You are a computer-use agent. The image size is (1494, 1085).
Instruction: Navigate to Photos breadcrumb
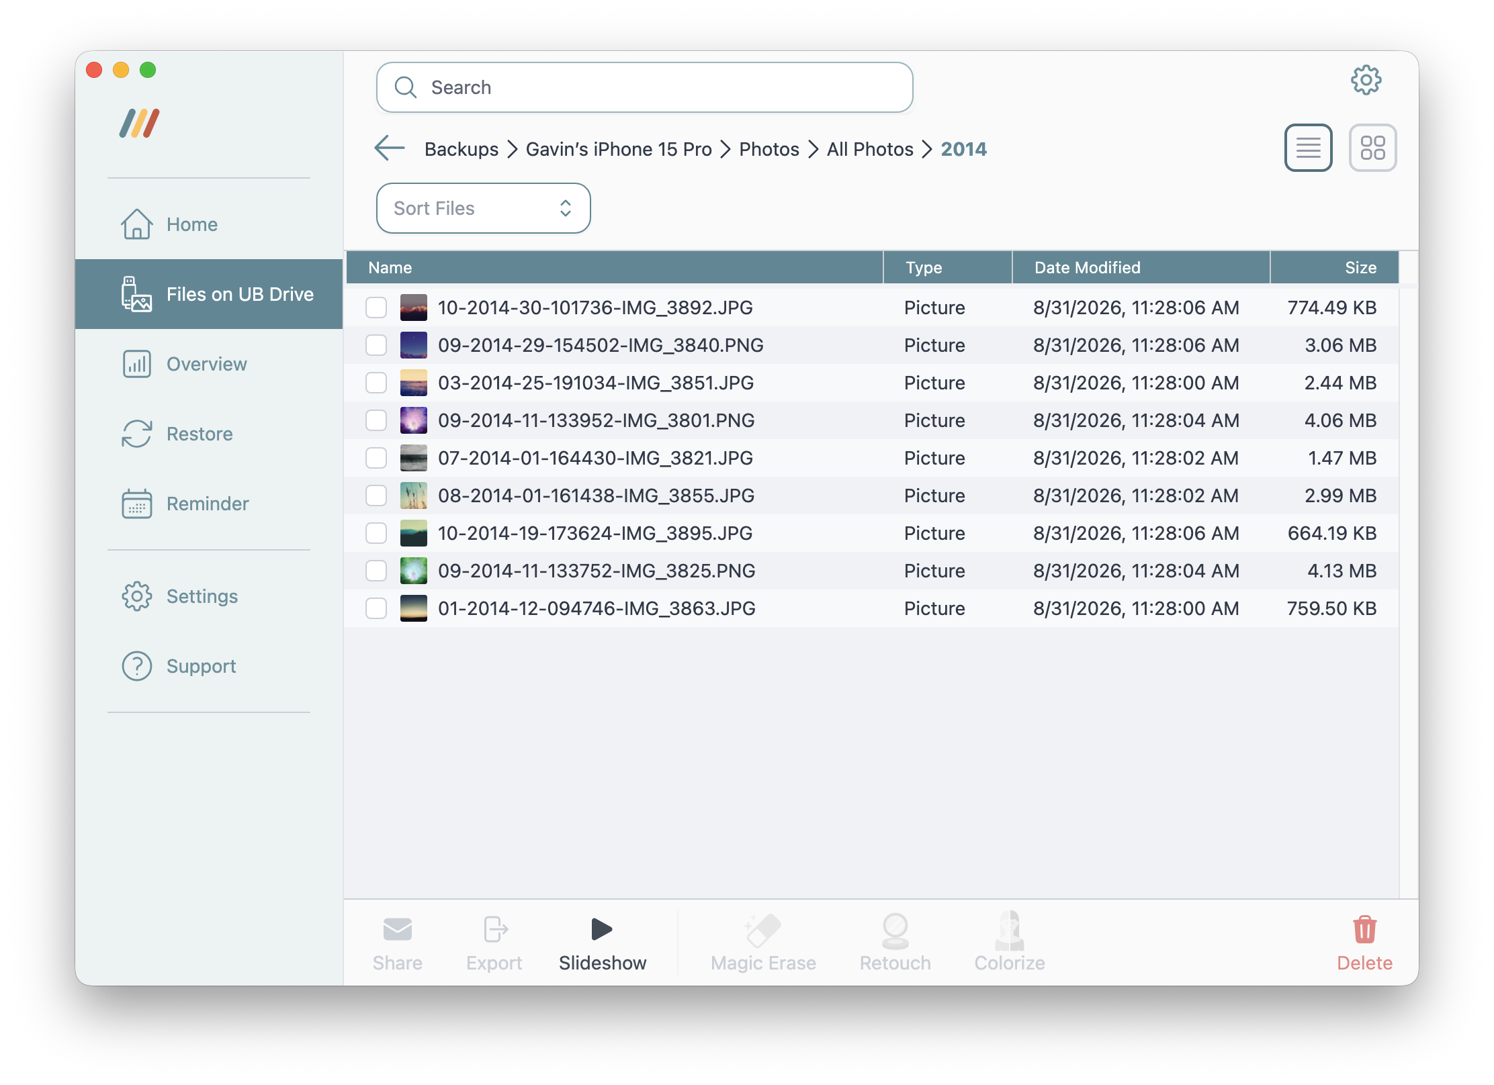click(x=769, y=149)
